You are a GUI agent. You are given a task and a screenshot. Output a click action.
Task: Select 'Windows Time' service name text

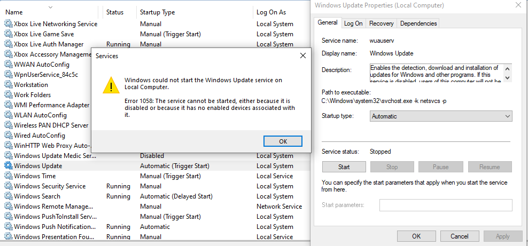(x=35, y=176)
